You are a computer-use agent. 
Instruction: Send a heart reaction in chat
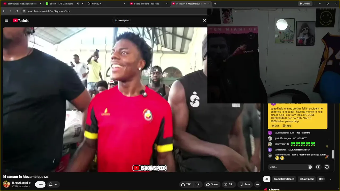click(327, 167)
